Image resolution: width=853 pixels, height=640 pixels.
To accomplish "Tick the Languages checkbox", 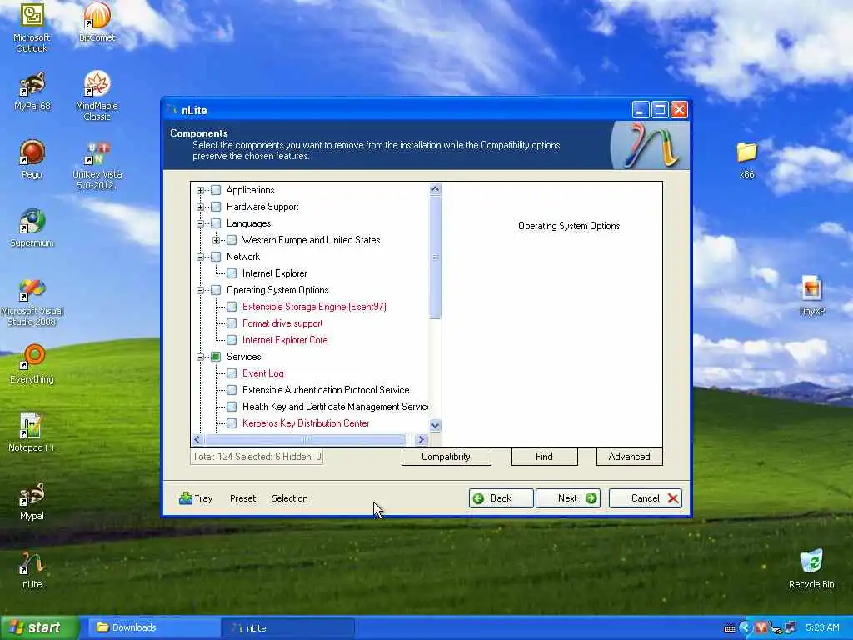I will (x=216, y=223).
